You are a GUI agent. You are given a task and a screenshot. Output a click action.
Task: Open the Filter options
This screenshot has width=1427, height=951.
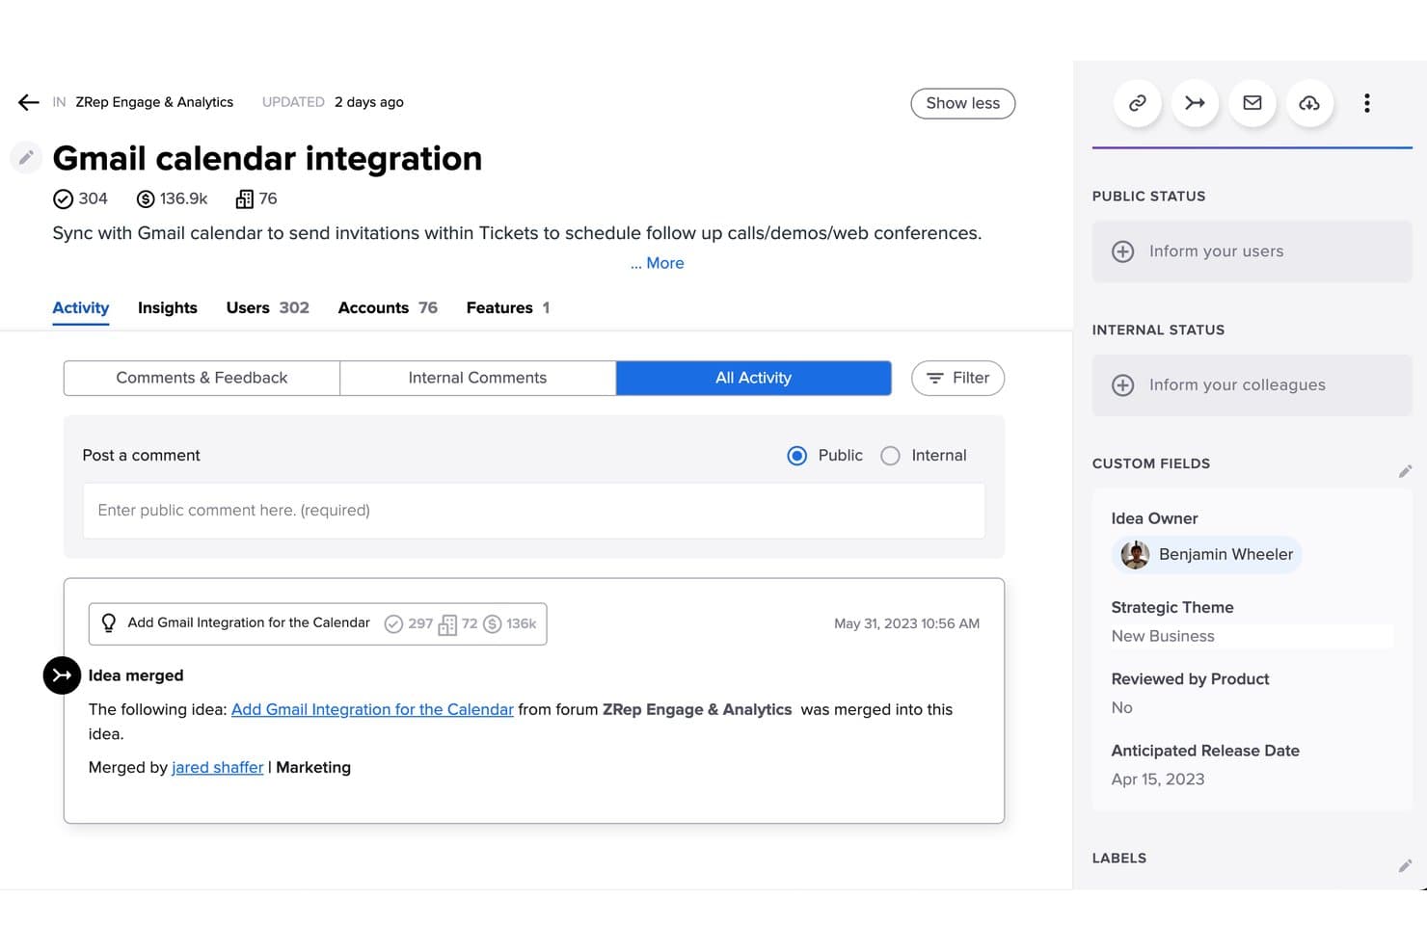point(957,378)
